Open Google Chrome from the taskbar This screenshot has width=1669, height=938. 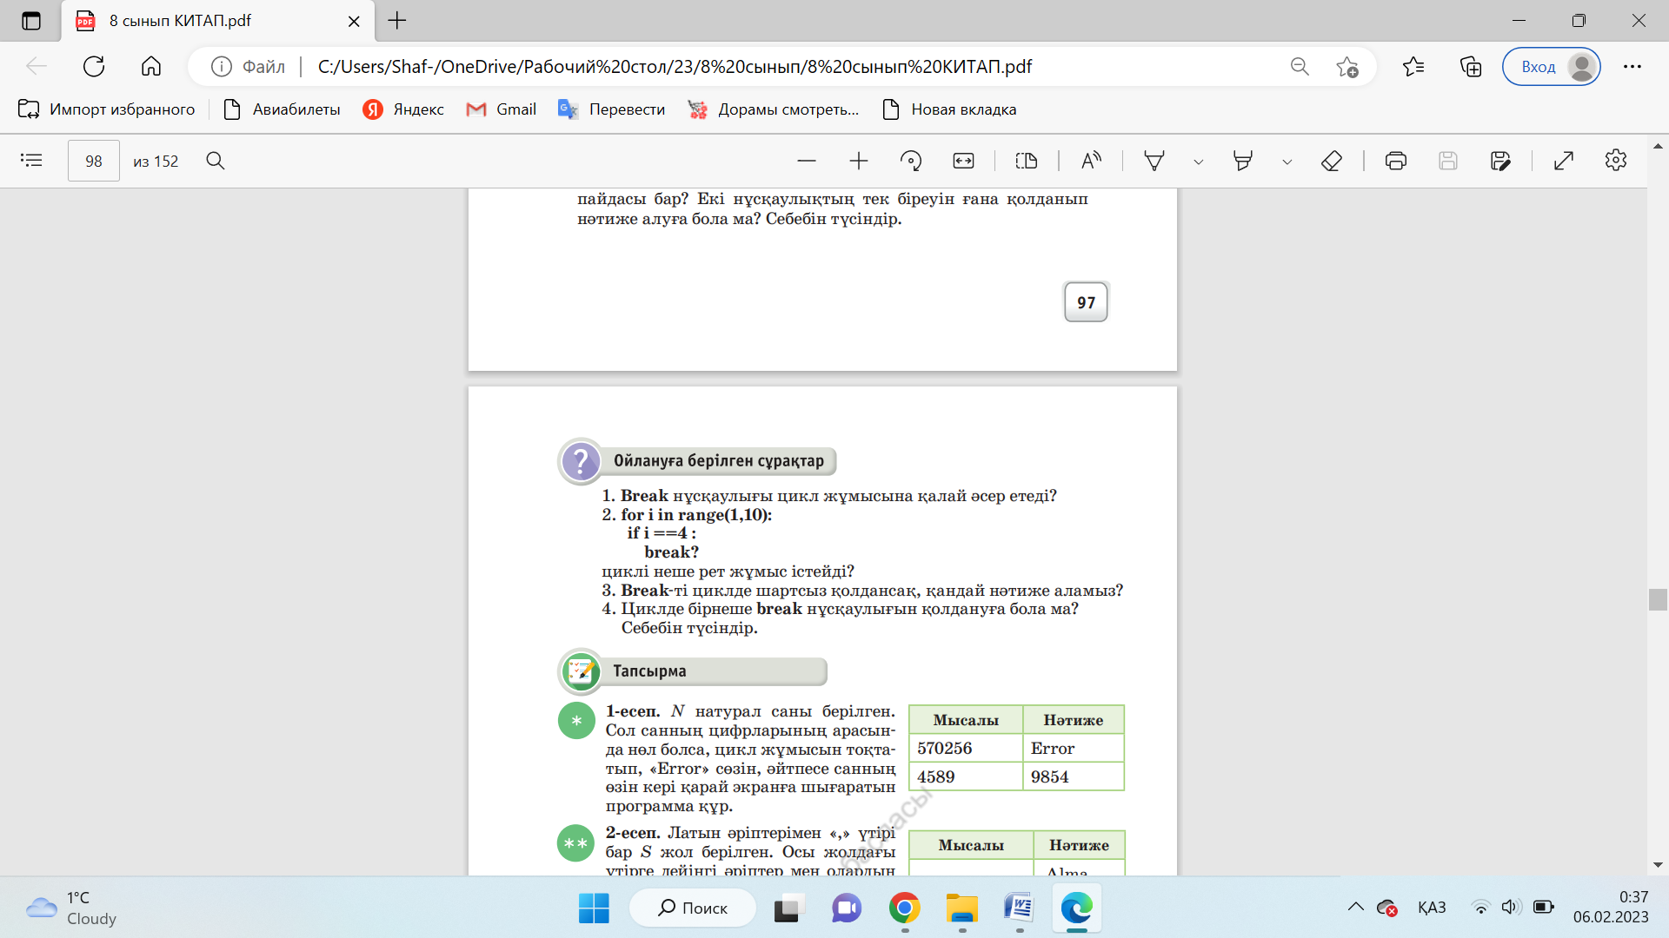click(x=905, y=908)
